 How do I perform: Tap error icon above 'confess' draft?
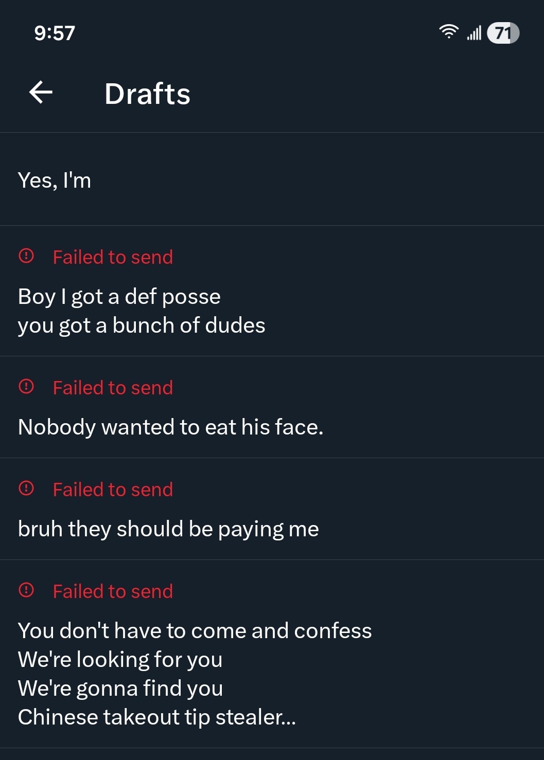click(x=26, y=590)
